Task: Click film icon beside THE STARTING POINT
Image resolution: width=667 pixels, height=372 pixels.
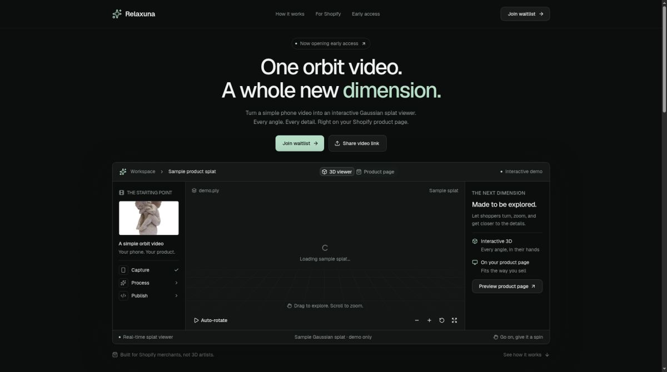Action: click(122, 193)
